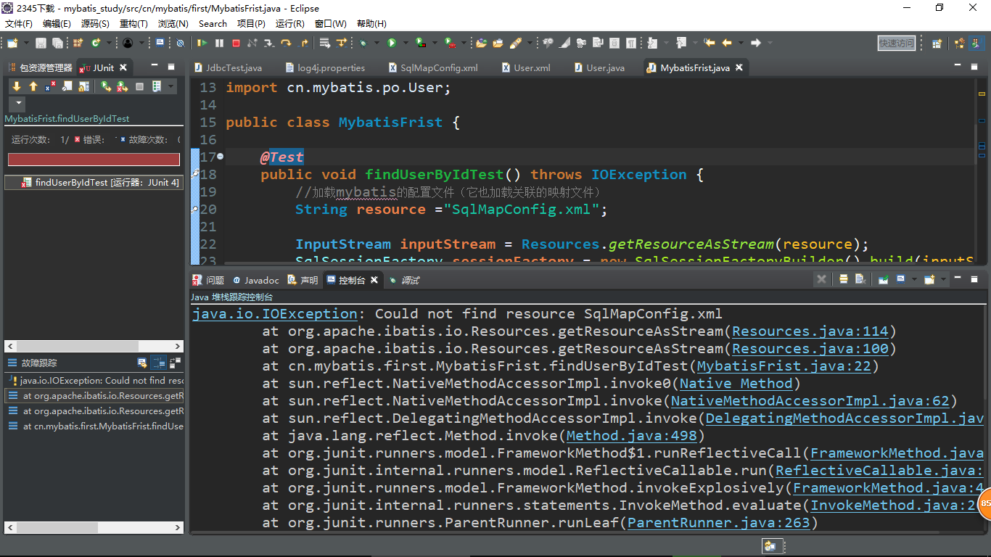
Task: Toggle show failures only in JUnit
Action: pyautogui.click(x=50, y=86)
